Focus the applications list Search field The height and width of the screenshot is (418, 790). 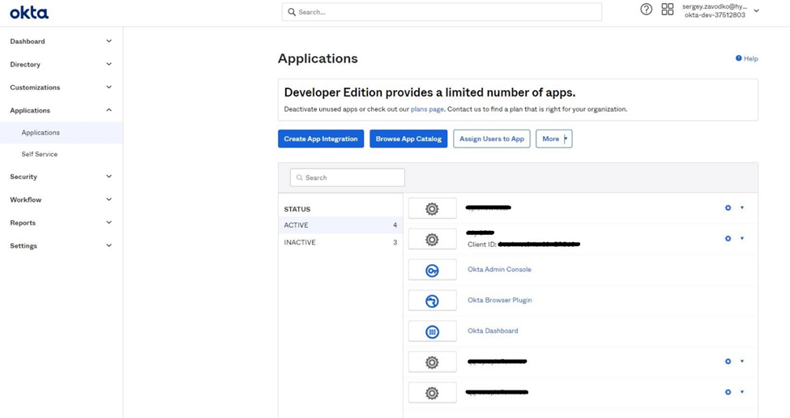[347, 177]
